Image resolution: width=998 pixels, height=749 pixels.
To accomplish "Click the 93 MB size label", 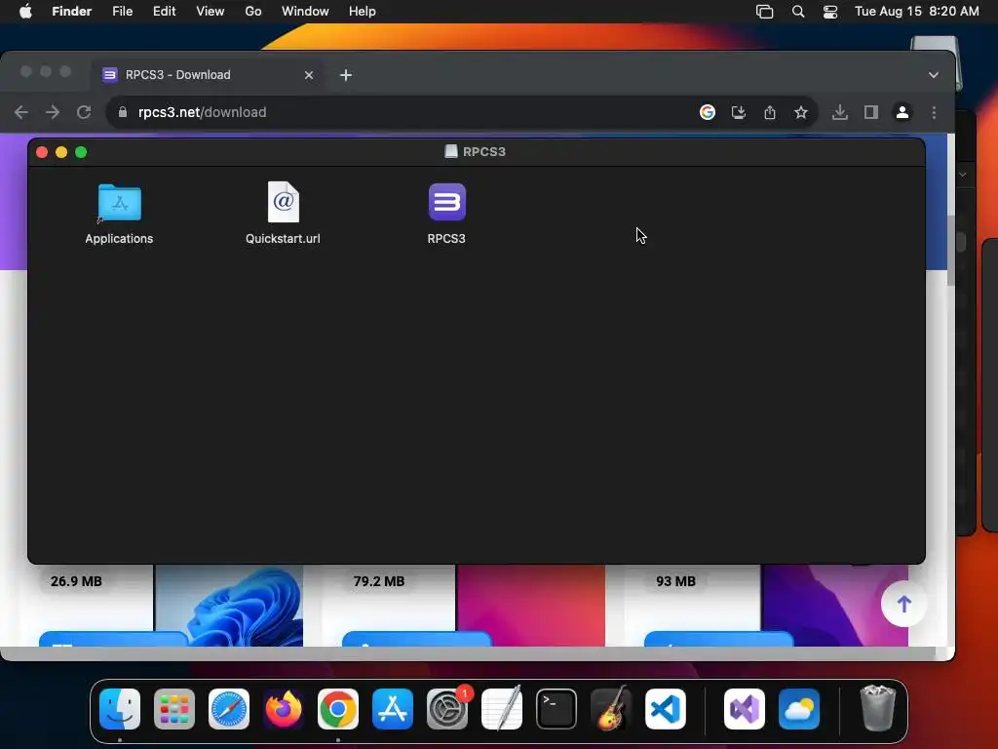I will 676,581.
